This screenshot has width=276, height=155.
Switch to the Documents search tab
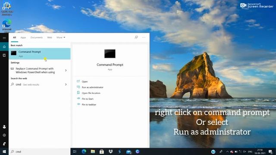(x=36, y=37)
